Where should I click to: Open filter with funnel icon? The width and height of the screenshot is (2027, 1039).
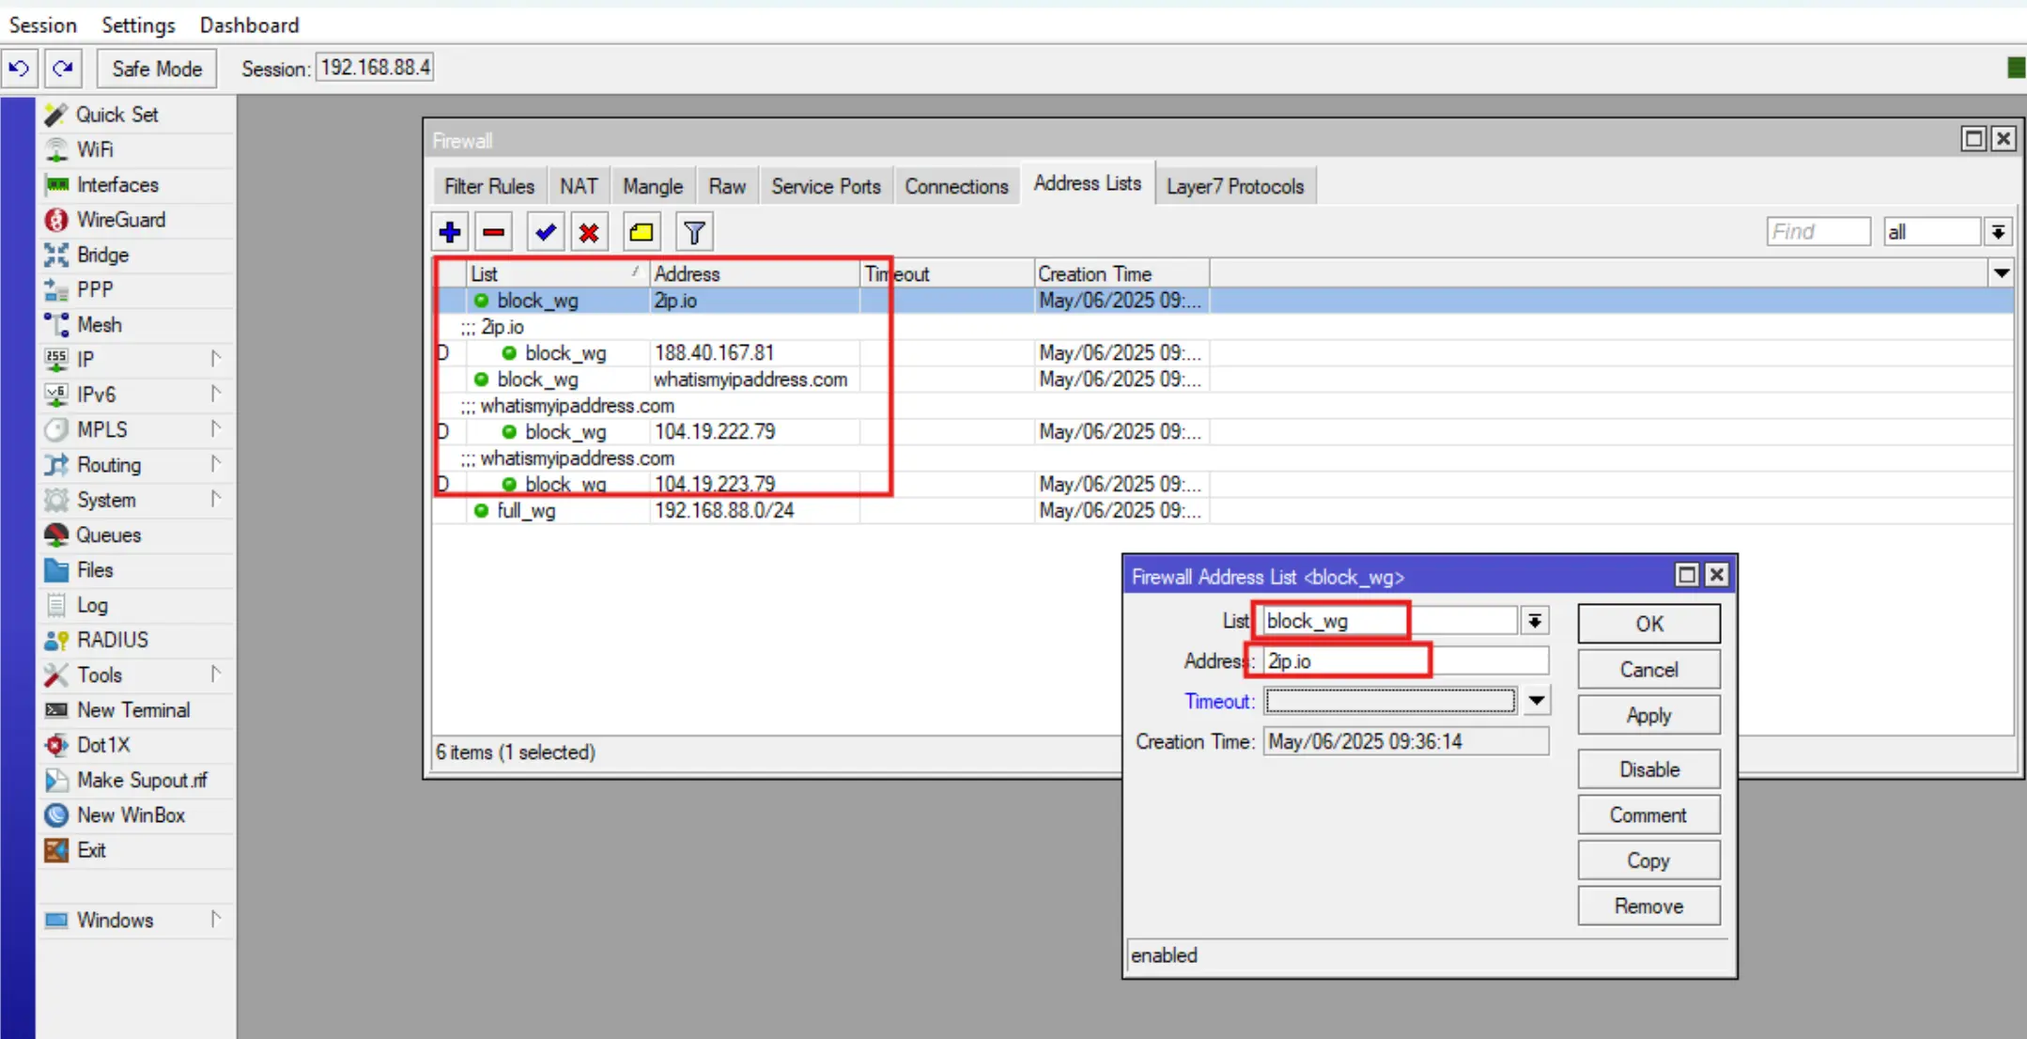click(x=694, y=232)
